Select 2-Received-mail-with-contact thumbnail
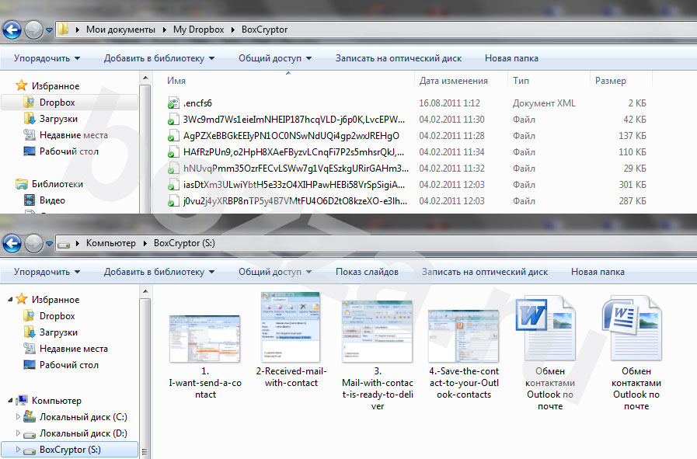Image resolution: width=697 pixels, height=459 pixels. click(x=291, y=328)
